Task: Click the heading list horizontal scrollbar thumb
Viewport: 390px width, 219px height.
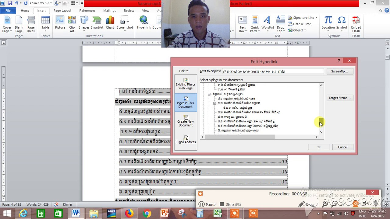Action: [240, 137]
